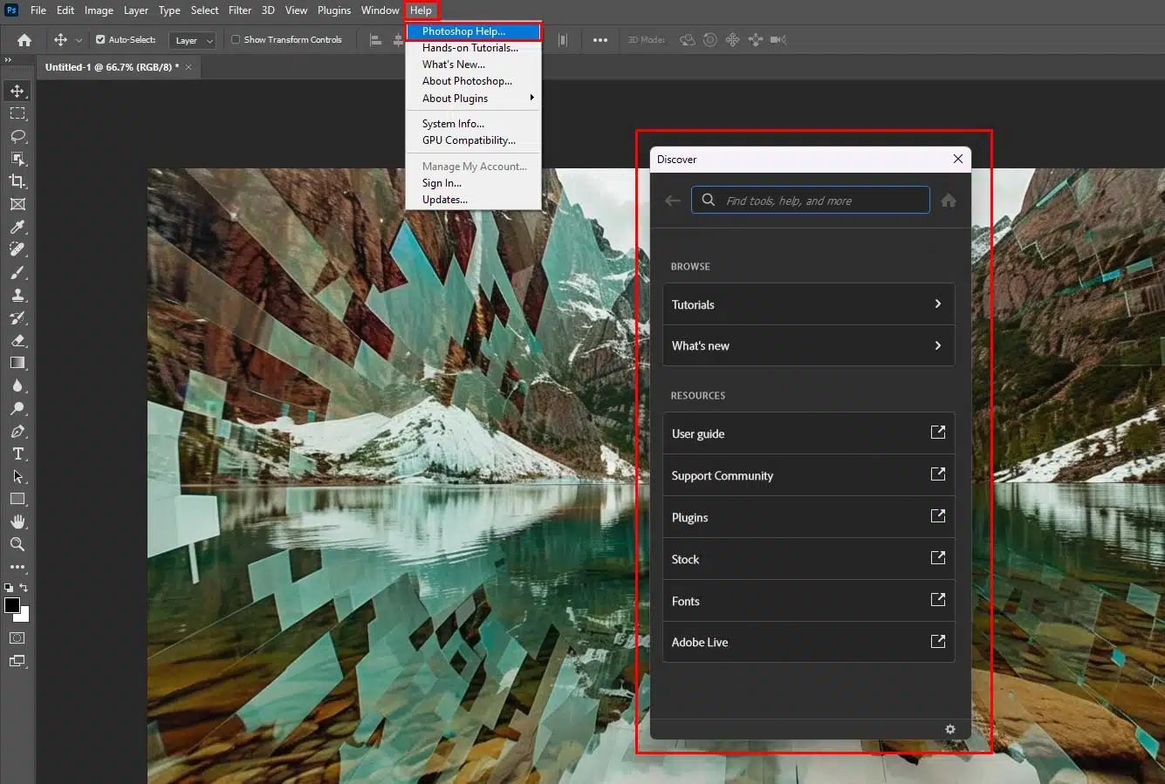
Task: Select the Spot Healing Brush tool
Action: [x=17, y=249]
